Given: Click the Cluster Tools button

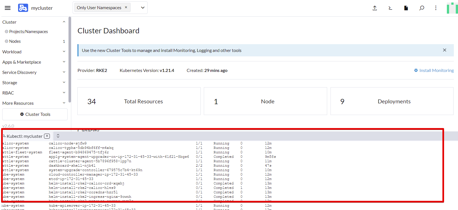Looking at the screenshot, I should [35, 114].
